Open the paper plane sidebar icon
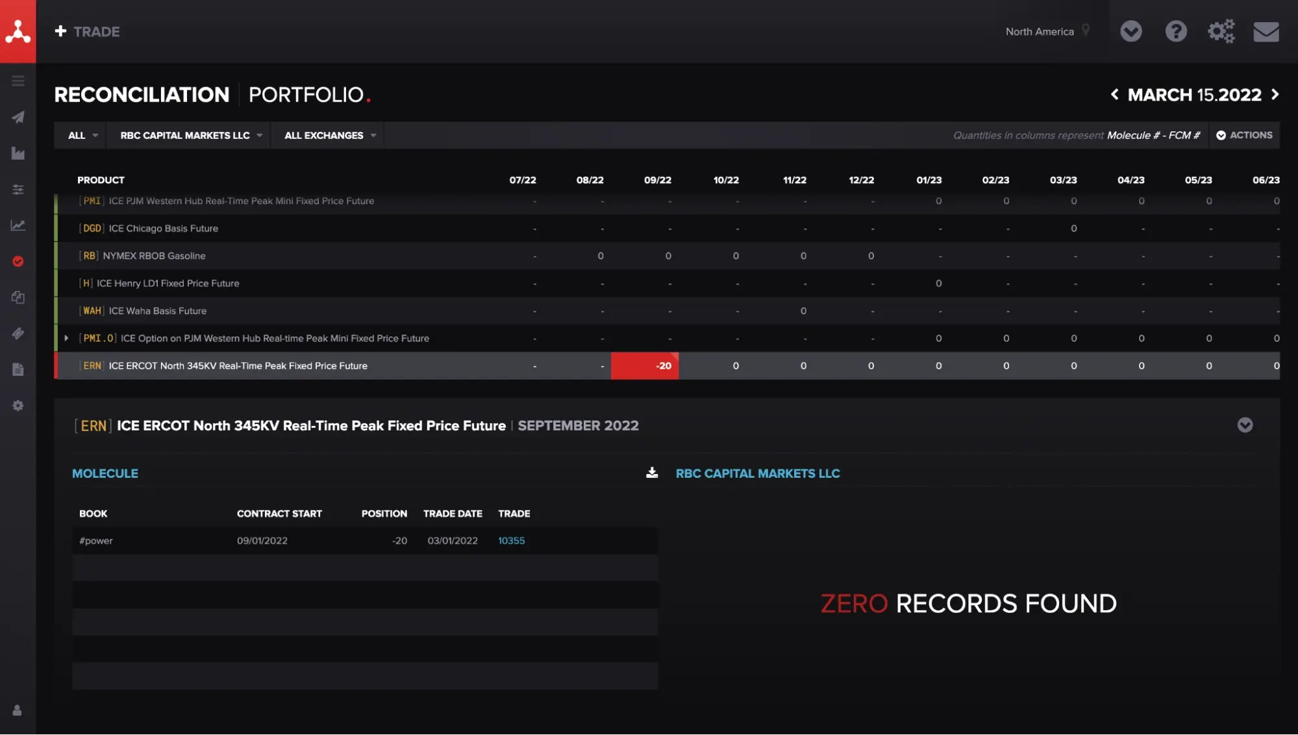 pos(18,118)
